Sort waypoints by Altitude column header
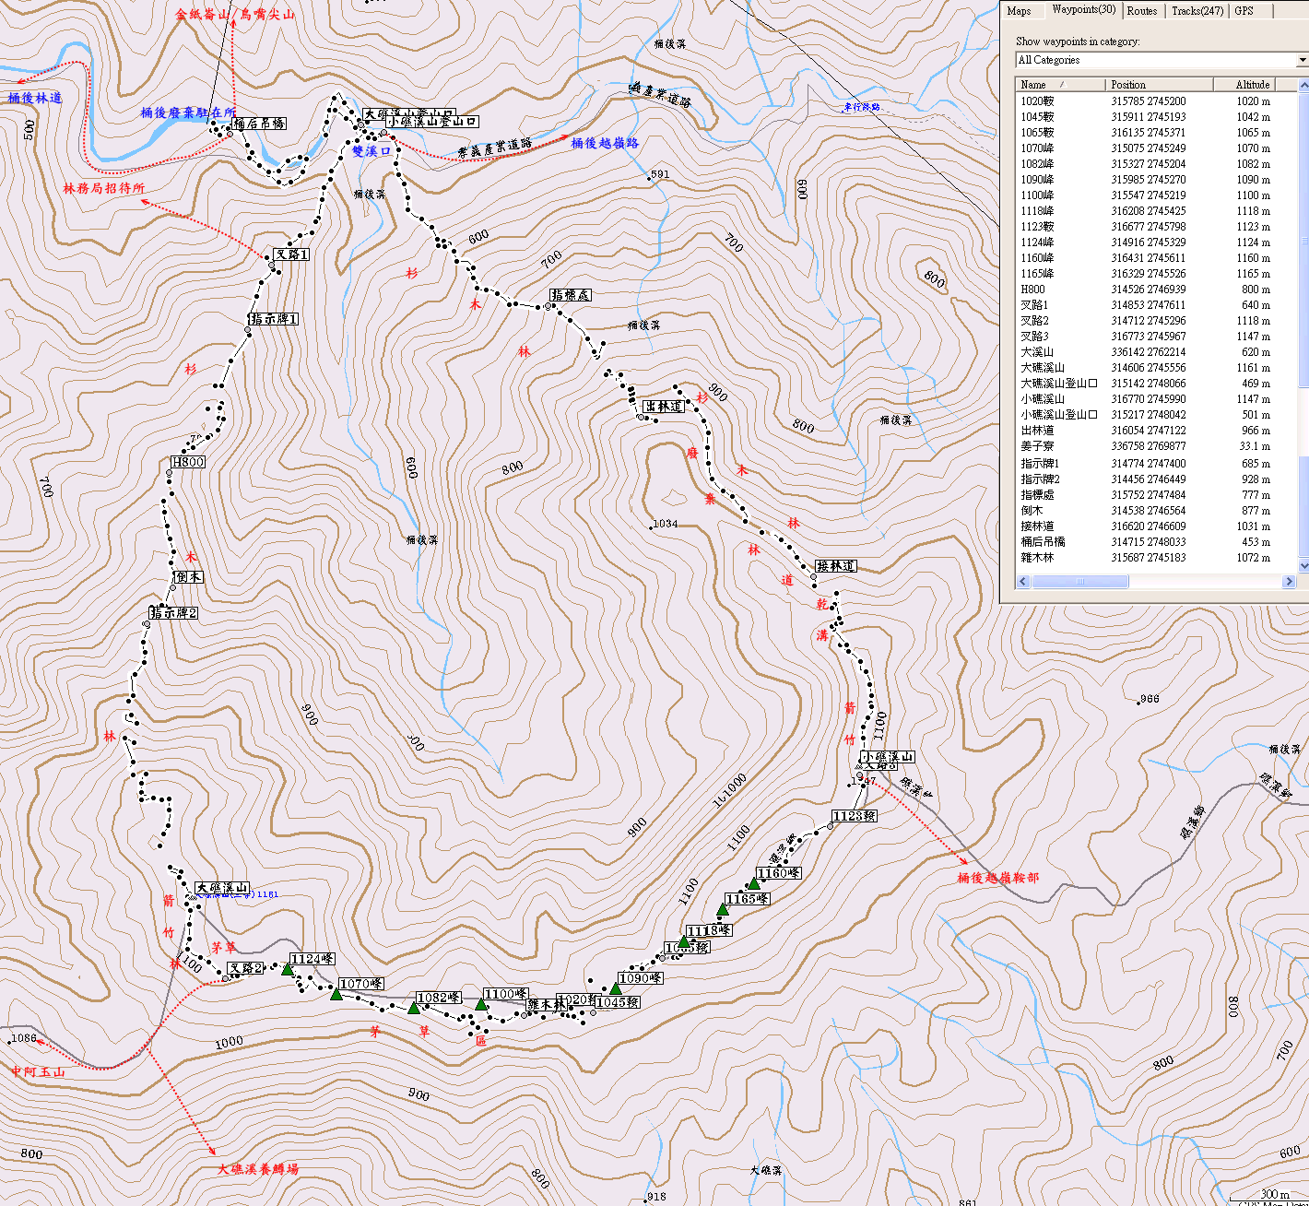1309x1206 pixels. (x=1252, y=84)
